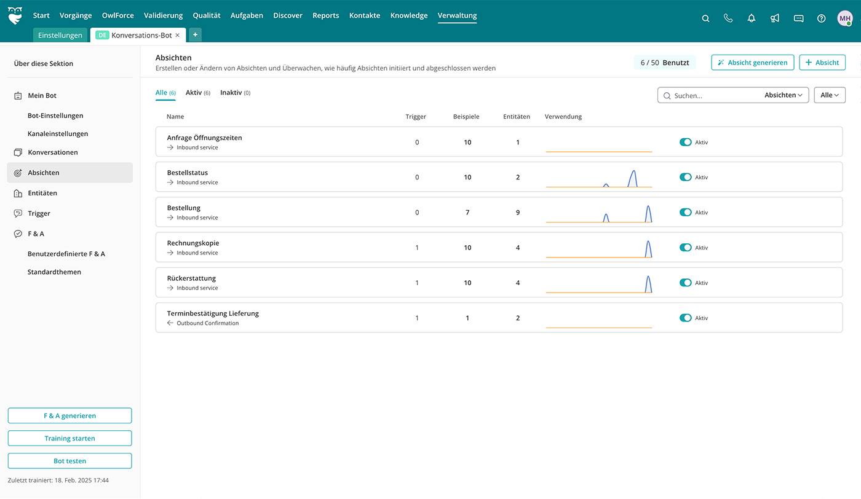This screenshot has width=861, height=499.
Task: Toggle Bestellung Aktiv switch
Action: (685, 212)
